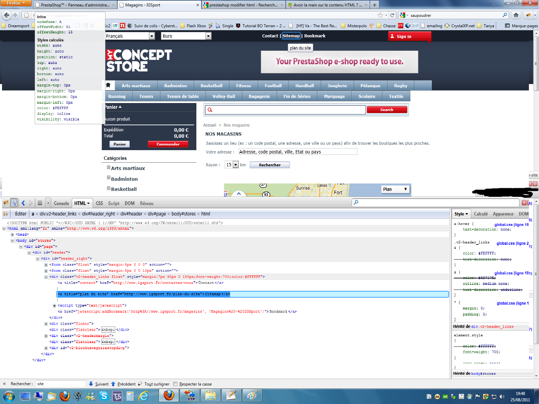Click the Firebug breakpoint icon beside Éditer
This screenshot has height=404, width=539.
point(5,214)
